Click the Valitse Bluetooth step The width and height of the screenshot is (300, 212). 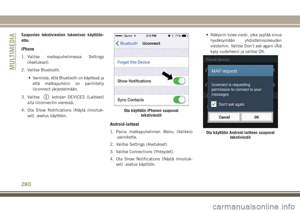41,70
